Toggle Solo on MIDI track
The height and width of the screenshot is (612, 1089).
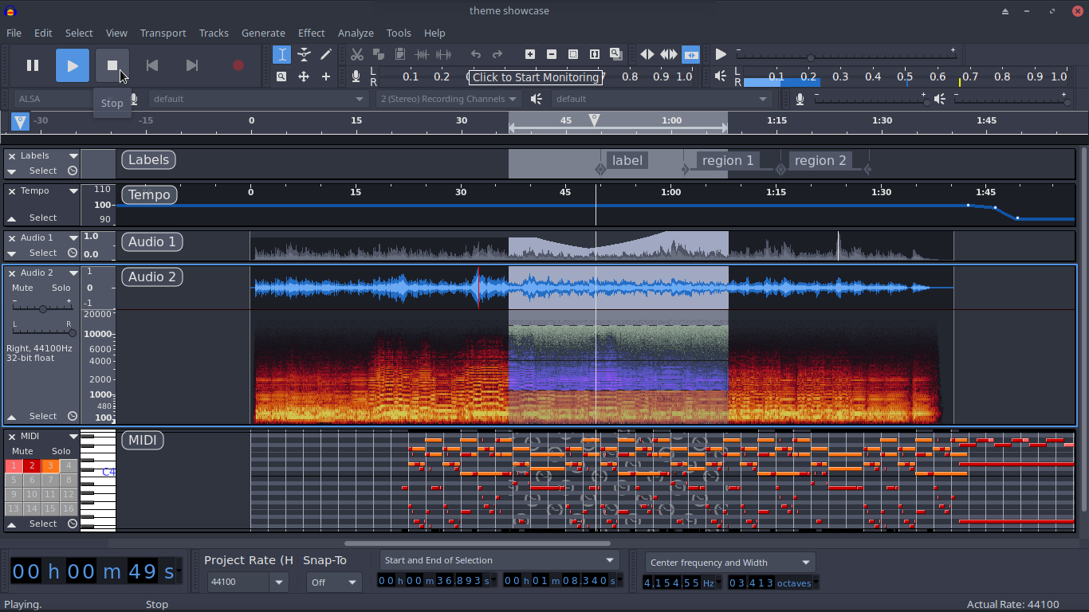61,451
